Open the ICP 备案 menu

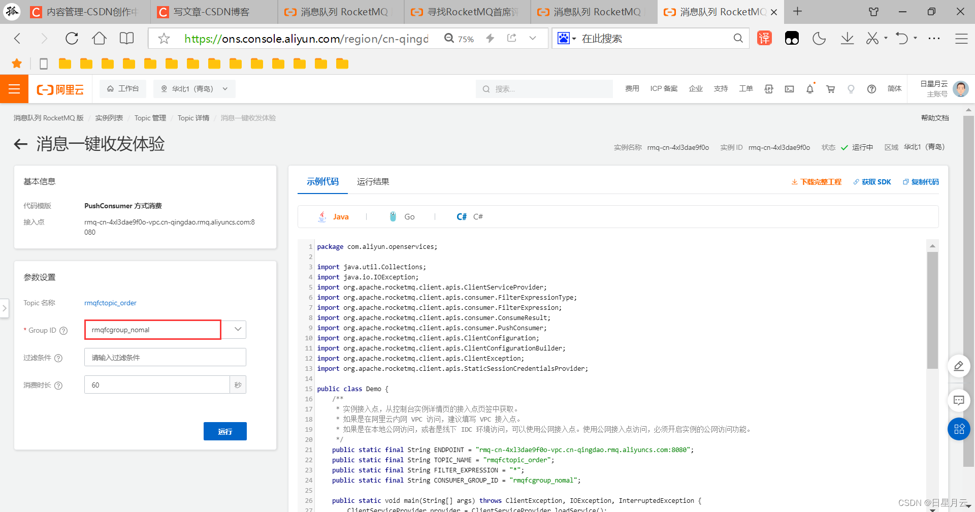click(664, 88)
